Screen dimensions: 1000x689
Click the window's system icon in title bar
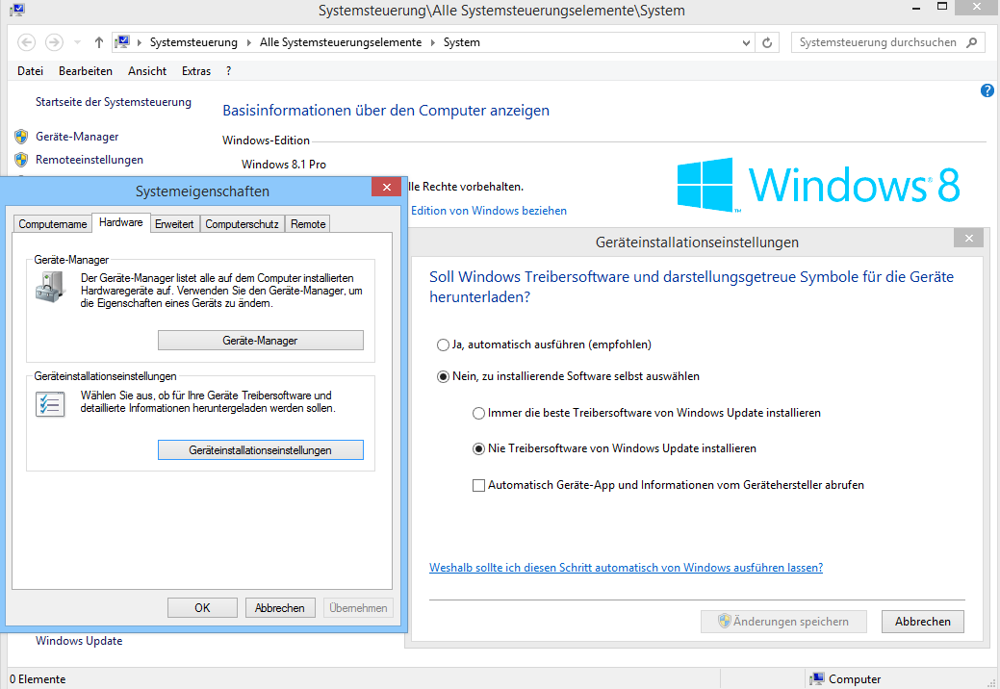pyautogui.click(x=17, y=10)
